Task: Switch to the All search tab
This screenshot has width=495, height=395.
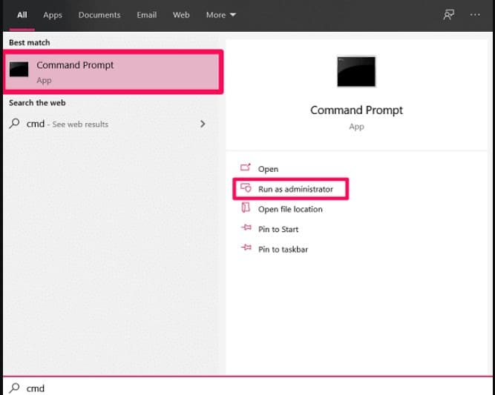Action: [x=22, y=15]
